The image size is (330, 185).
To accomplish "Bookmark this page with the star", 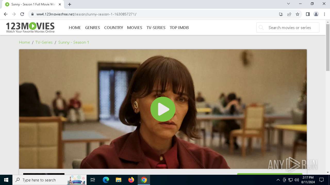I will tap(298, 14).
